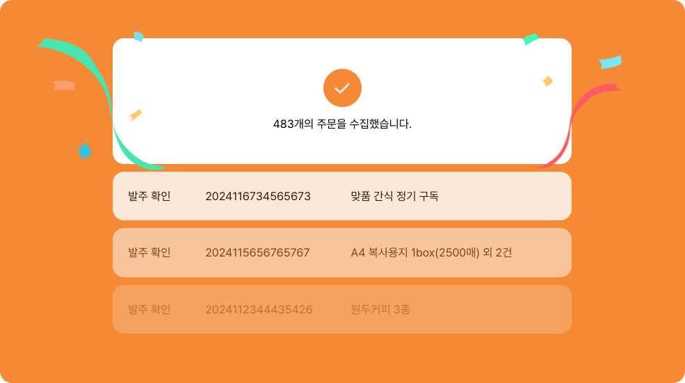
Task: Select the 맞품 간식 정기 구독 order row
Action: [342, 196]
